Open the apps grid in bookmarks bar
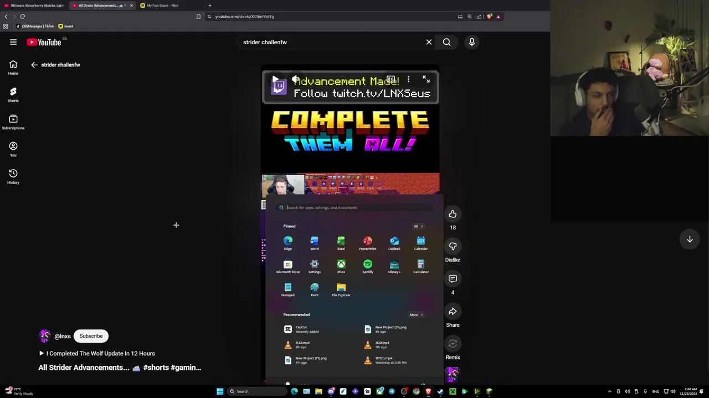709x398 pixels. point(6,26)
